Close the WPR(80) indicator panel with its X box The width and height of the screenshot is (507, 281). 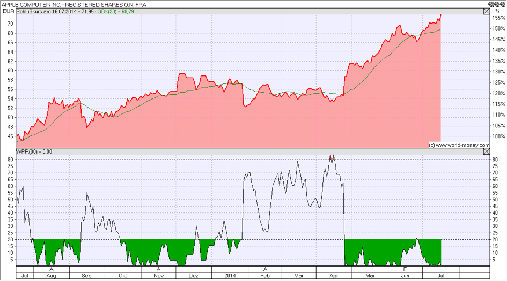pyautogui.click(x=486, y=151)
